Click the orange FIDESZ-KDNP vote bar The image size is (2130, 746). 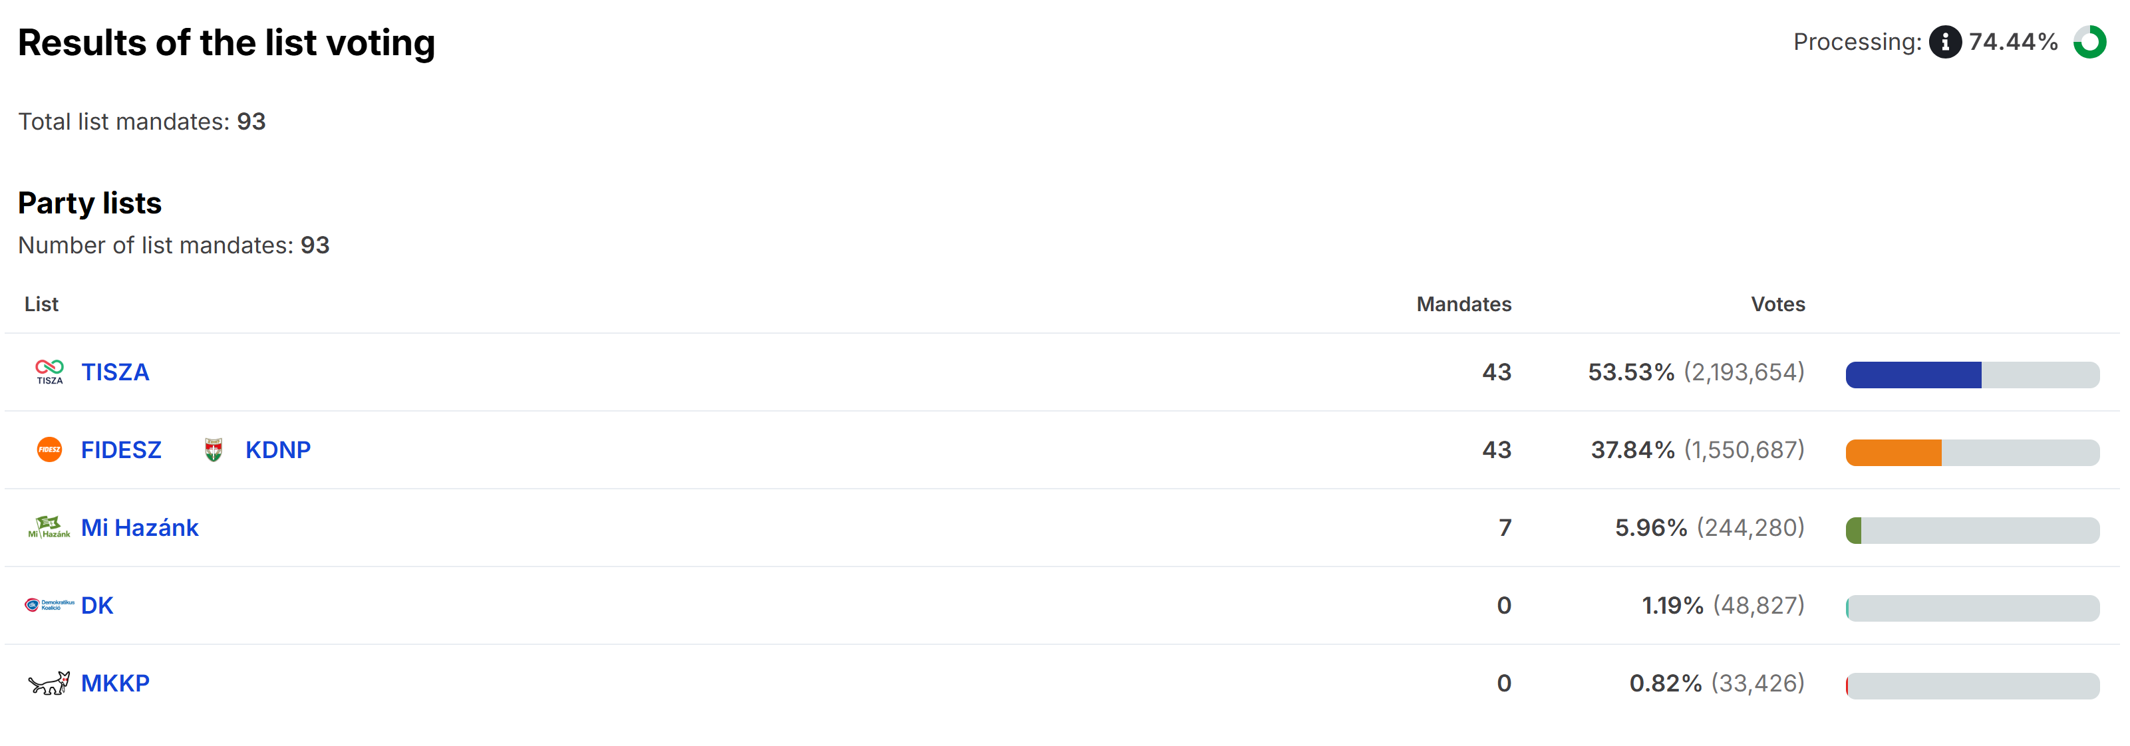pyautogui.click(x=1893, y=452)
